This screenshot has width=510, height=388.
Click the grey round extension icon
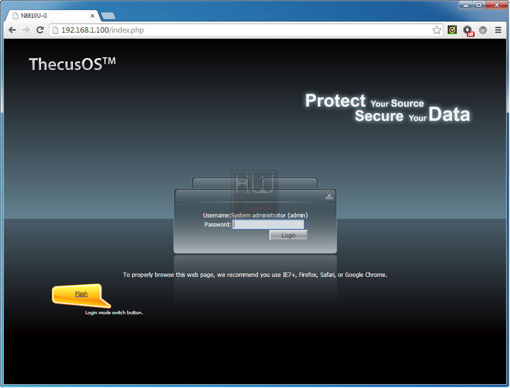tap(483, 30)
